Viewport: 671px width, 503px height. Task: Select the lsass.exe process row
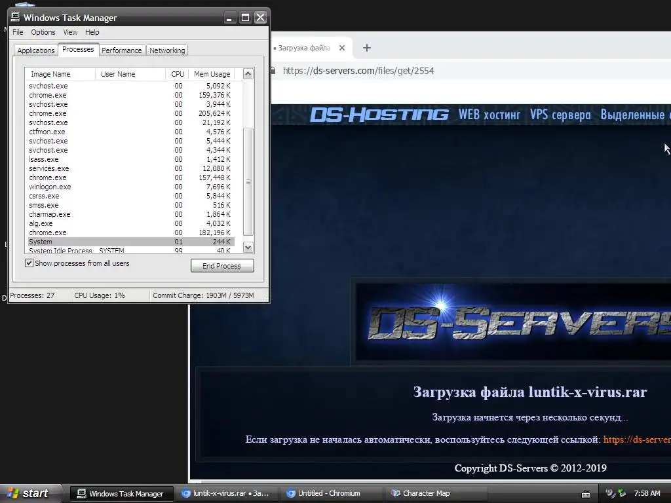[131, 159]
